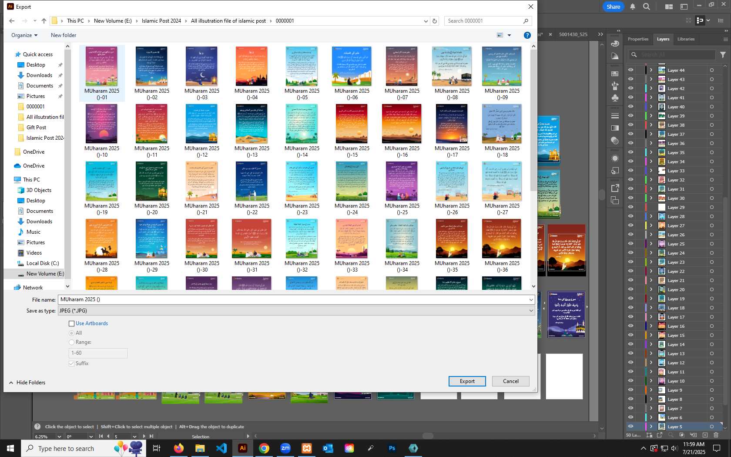Viewport: 731px width, 457px height.
Task: Open Illustrator notifications bell icon
Action: tap(633, 7)
